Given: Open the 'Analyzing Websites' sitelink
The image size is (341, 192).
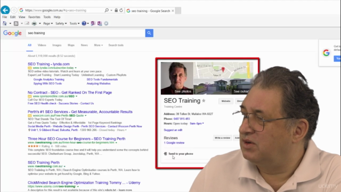Looking at the screenshot, I should tap(99, 83).
